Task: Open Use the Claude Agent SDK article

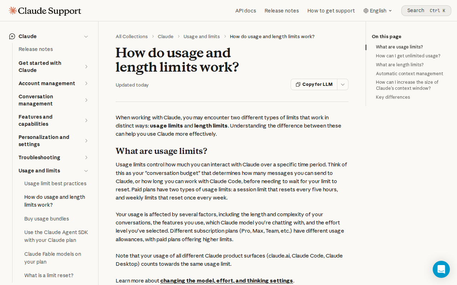Action: click(56, 236)
